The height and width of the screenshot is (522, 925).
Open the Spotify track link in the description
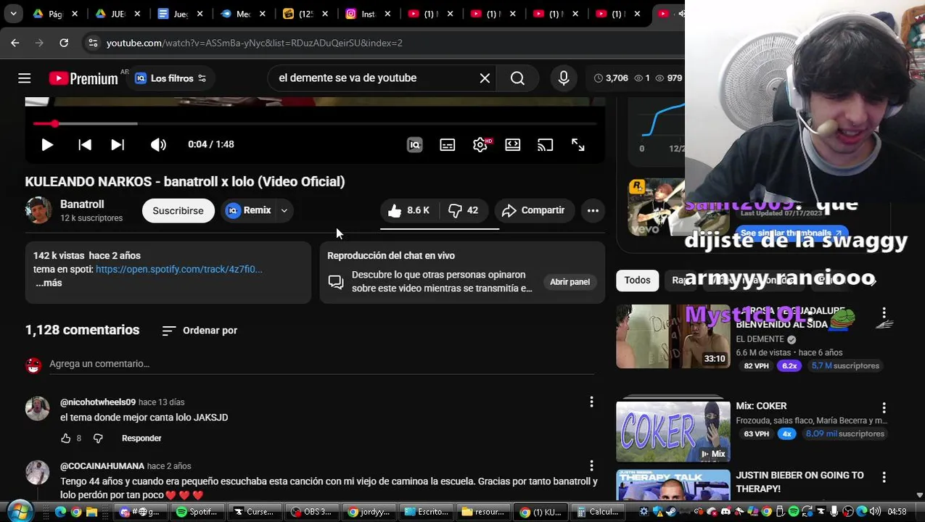179,269
